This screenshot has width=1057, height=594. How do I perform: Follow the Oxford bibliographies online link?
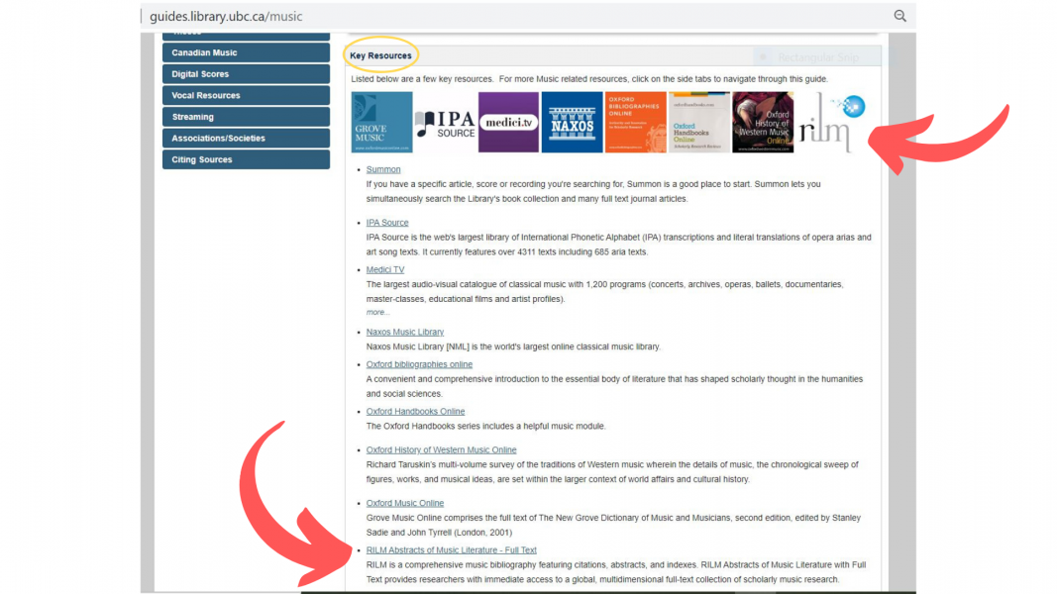click(419, 364)
